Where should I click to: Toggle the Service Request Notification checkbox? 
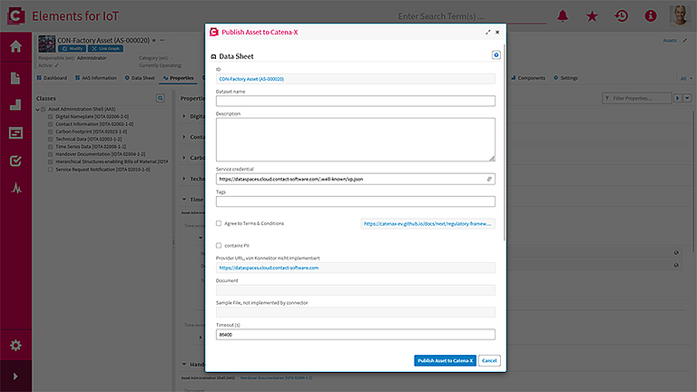coord(50,170)
